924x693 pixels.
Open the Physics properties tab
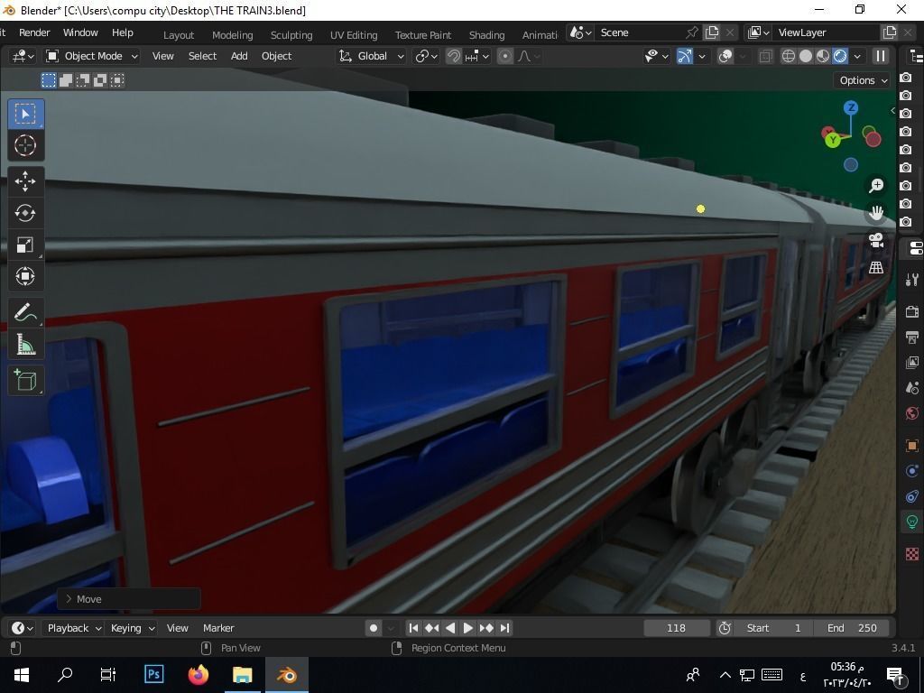tap(912, 471)
